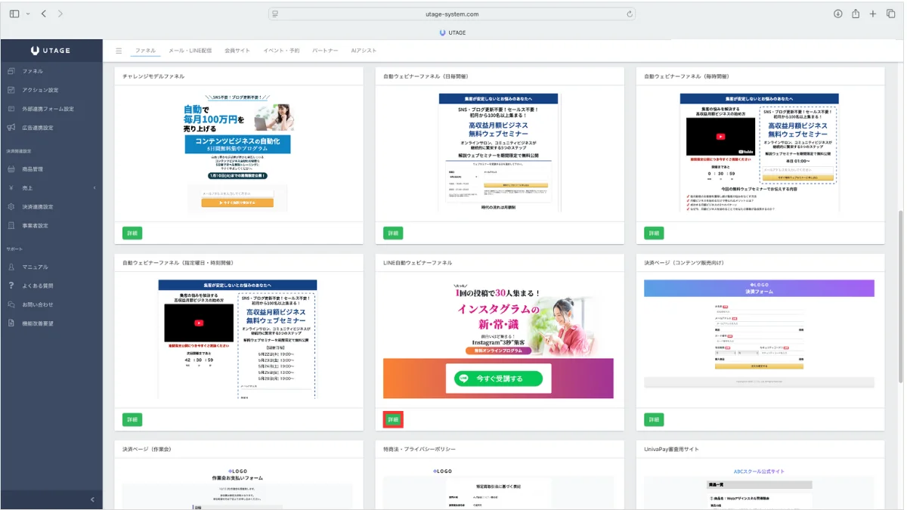Click the UTAGE logo in the sidebar
This screenshot has height=510, width=907.
[51, 51]
